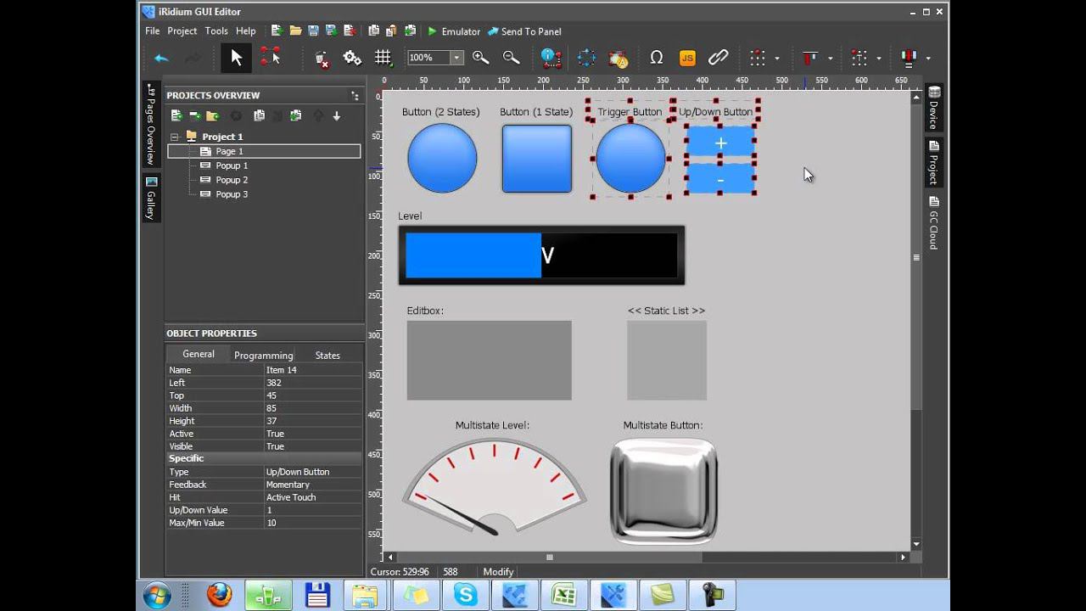Click the move down arrow icon
The width and height of the screenshot is (1086, 611).
coord(337,115)
